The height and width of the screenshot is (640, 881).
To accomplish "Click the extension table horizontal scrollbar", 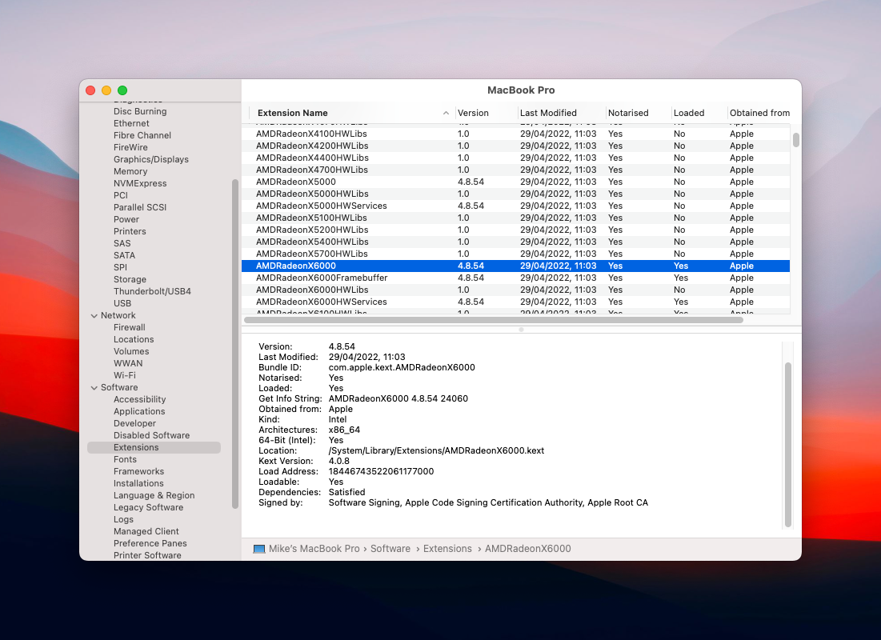I will [x=494, y=320].
